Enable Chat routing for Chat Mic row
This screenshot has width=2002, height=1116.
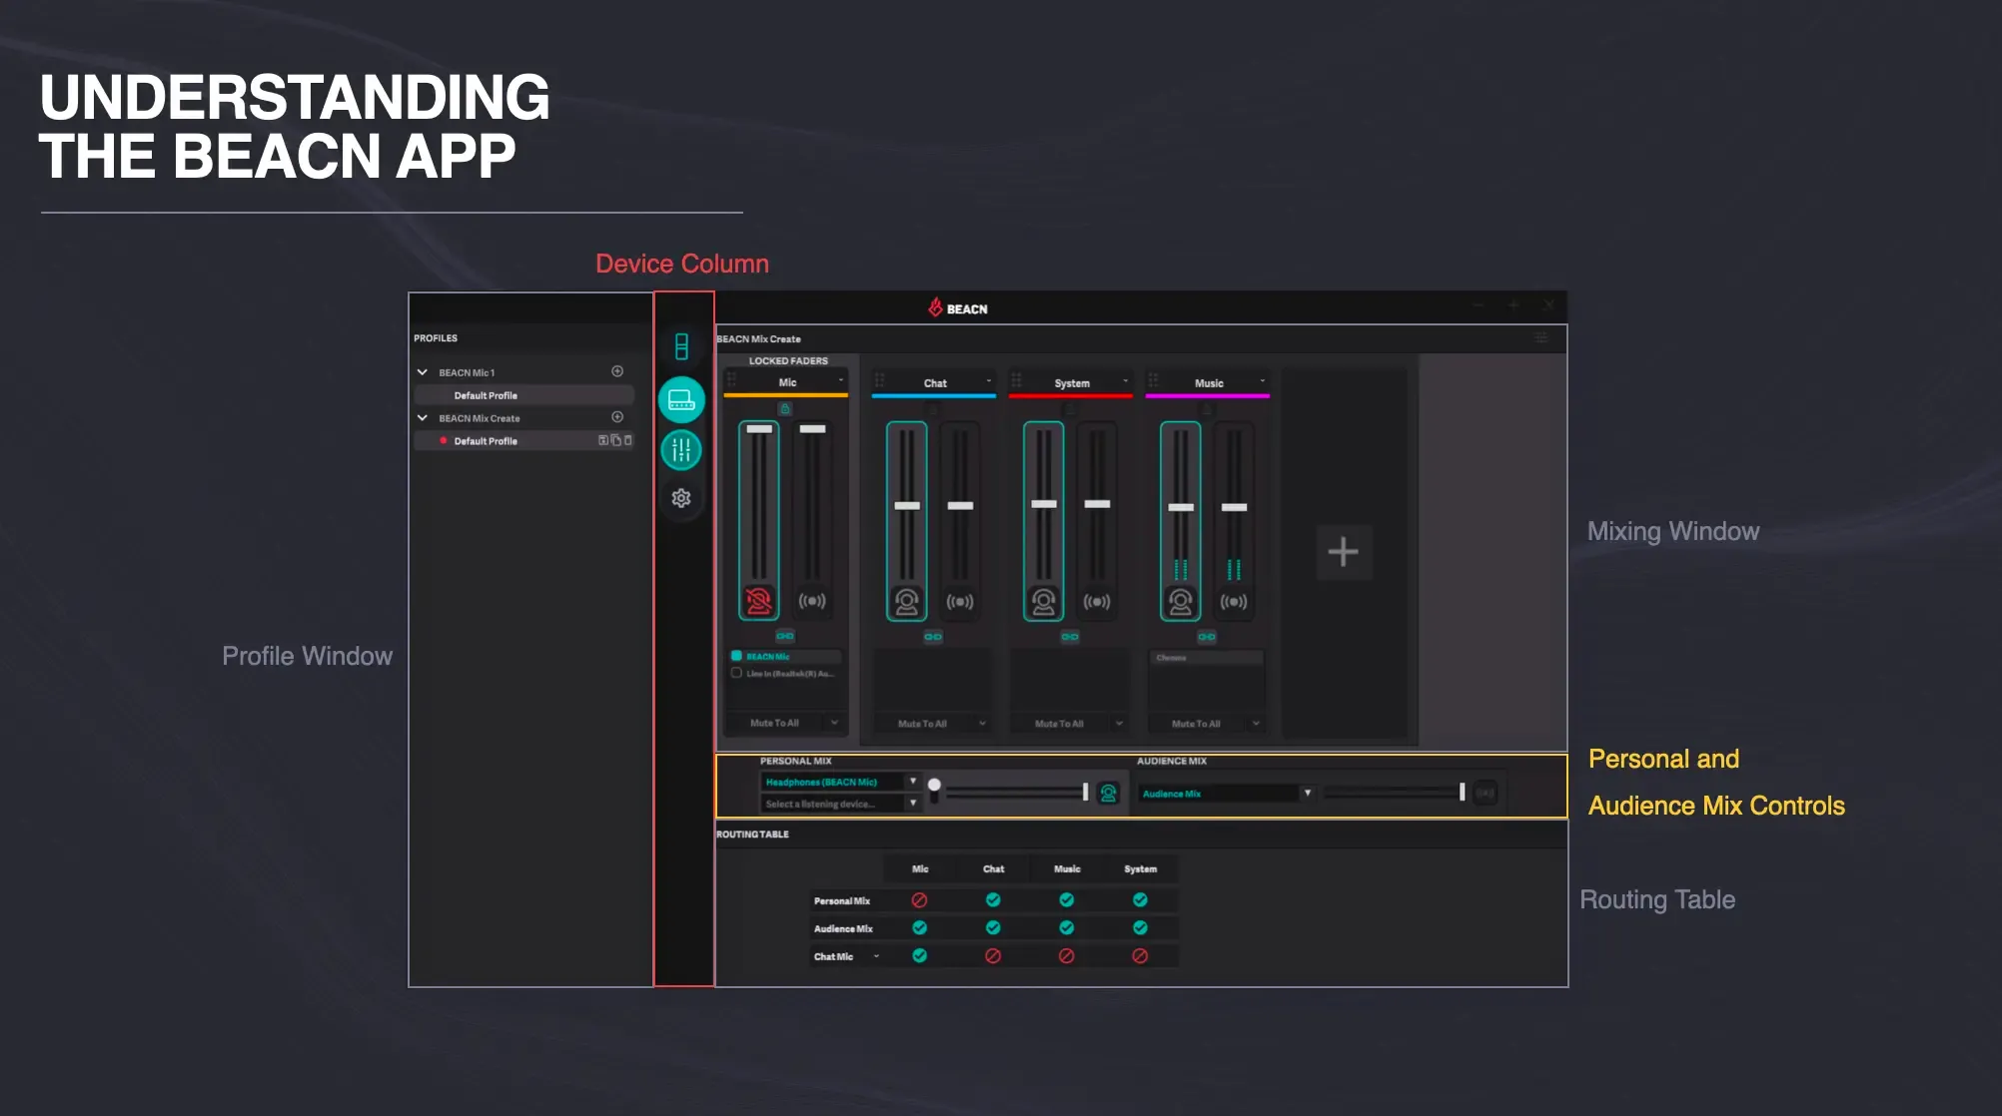[993, 955]
